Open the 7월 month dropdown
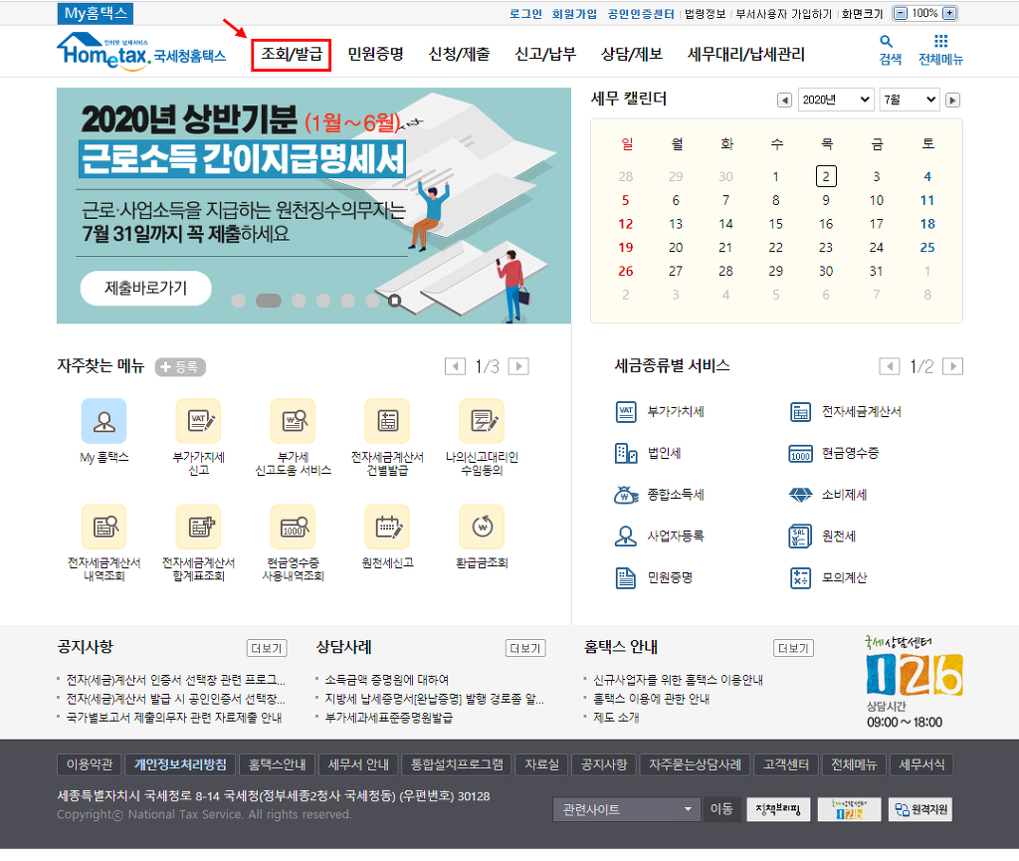 point(910,100)
